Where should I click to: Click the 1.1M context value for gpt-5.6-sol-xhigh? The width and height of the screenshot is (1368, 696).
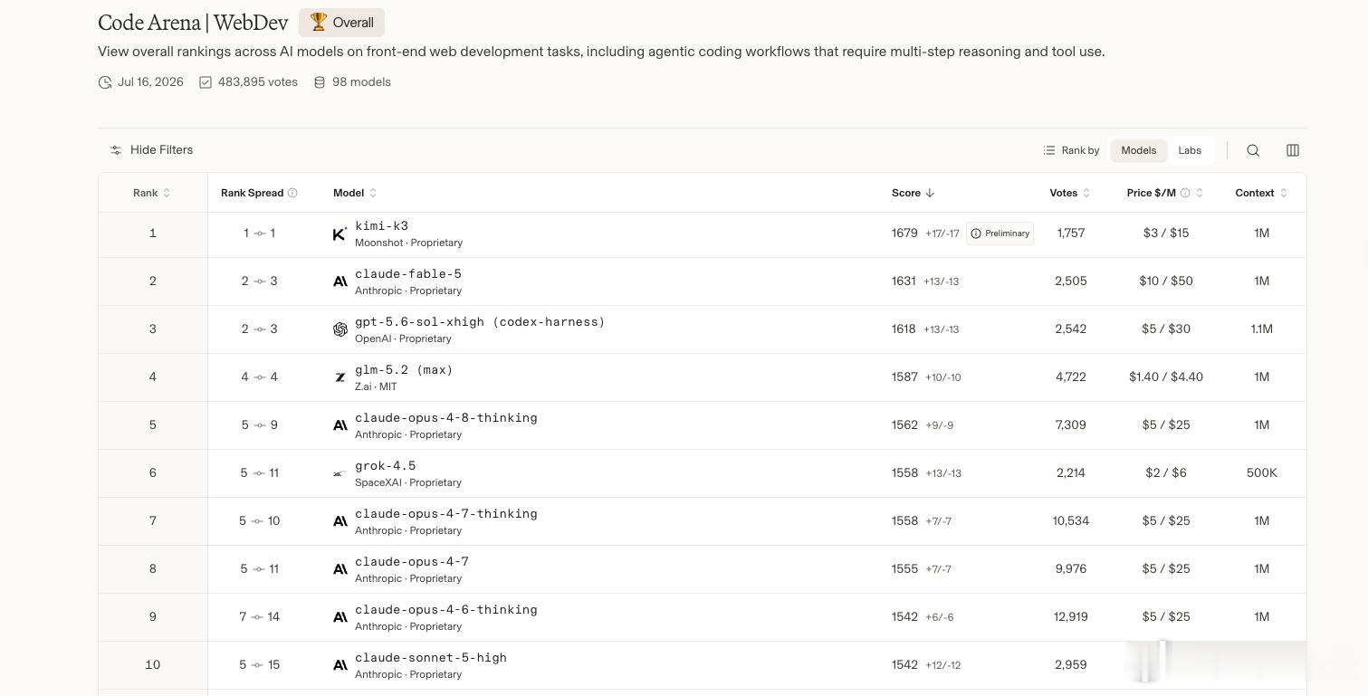coord(1262,329)
